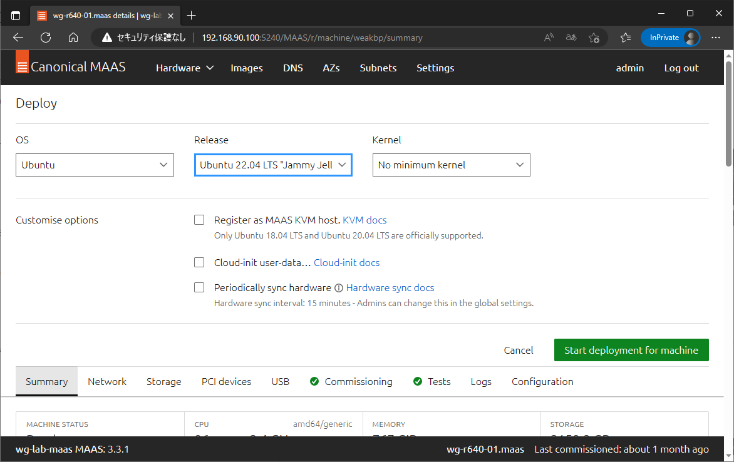Open the browser home page icon
This screenshot has width=734, height=462.
pos(73,38)
